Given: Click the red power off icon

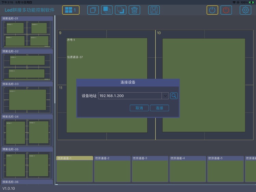Looking at the screenshot, I should (226, 10).
